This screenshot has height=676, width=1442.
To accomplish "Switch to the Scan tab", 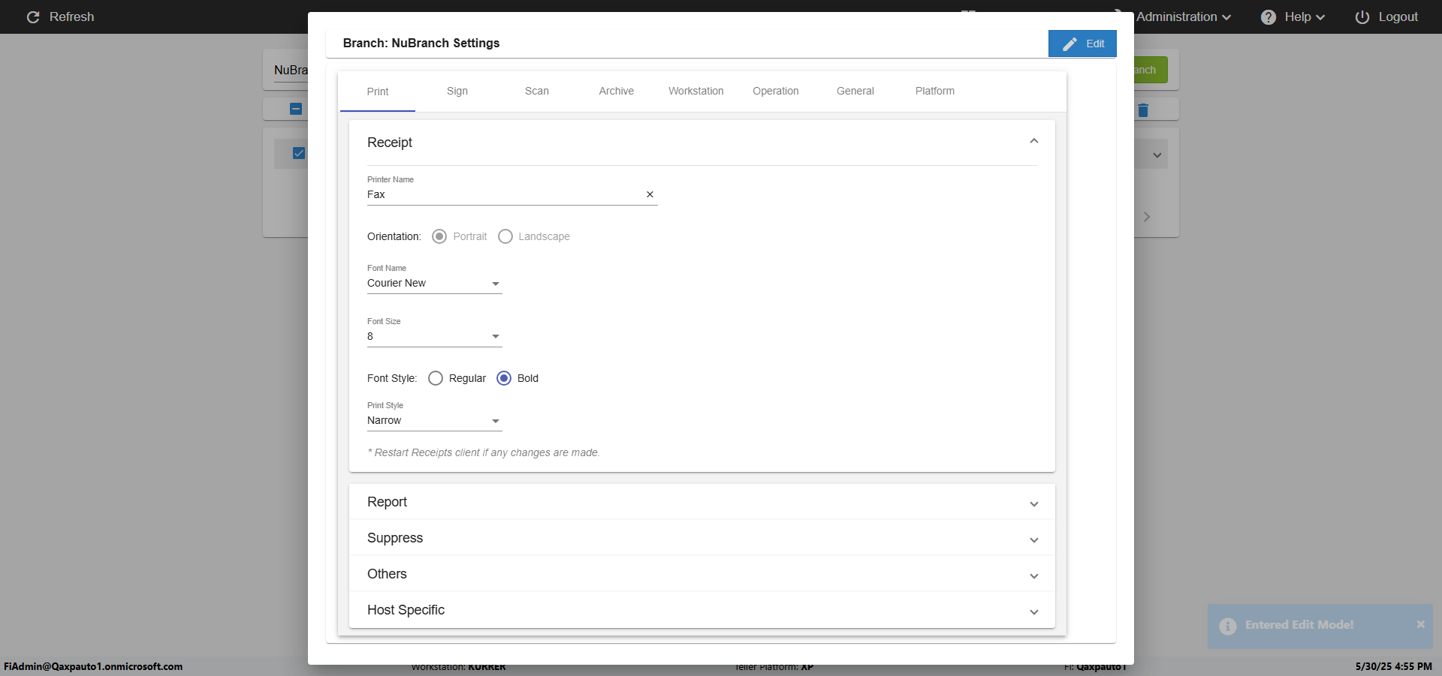I will [x=536, y=91].
